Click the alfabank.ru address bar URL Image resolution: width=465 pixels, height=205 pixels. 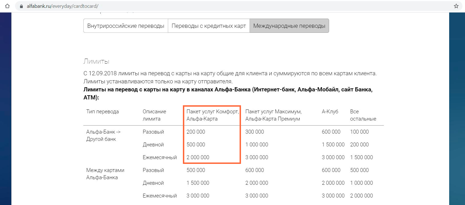pos(63,6)
